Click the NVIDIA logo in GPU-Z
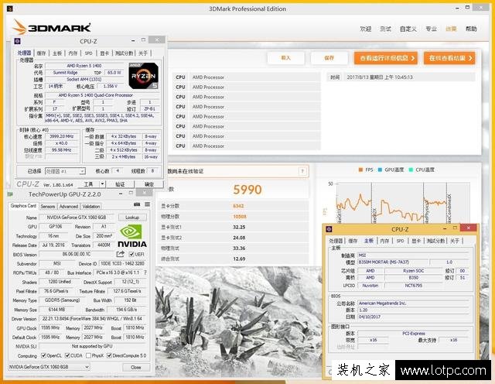The height and width of the screenshot is (384, 495). (x=132, y=236)
